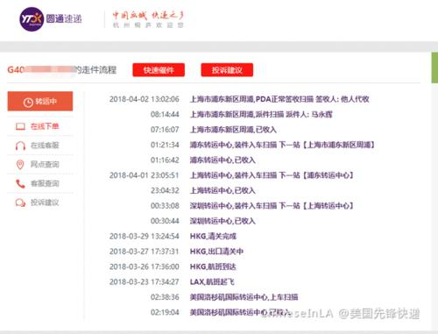Click the laptop icon for 在线下单
Viewport: 438px width, 334px height.
tap(20, 126)
